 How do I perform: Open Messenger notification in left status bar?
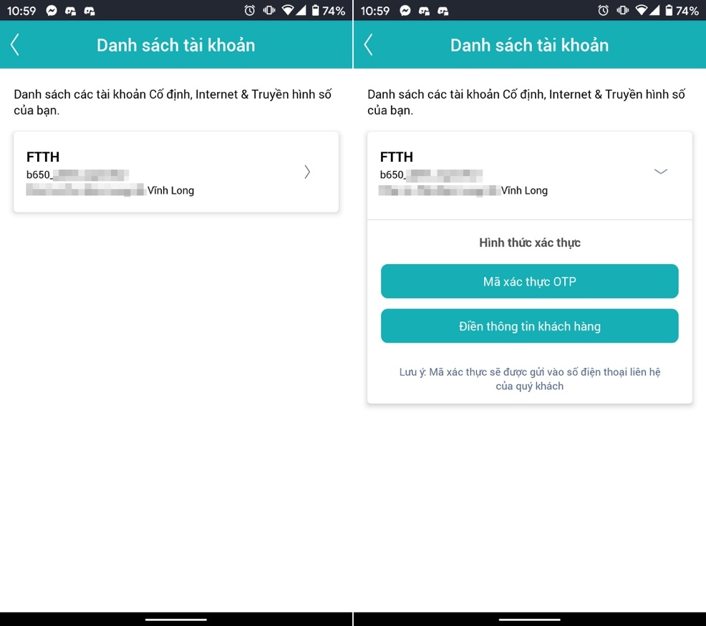(52, 11)
